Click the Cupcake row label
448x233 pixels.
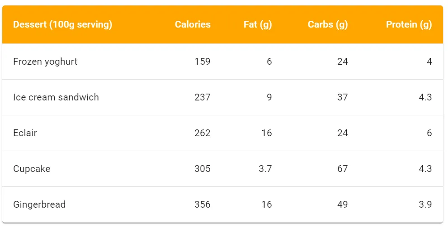point(32,169)
